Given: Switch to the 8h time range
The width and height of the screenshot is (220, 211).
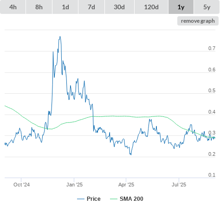Looking at the screenshot, I should tap(39, 7).
